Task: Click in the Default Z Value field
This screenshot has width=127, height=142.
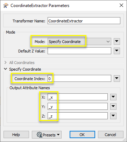Action: click(79, 51)
